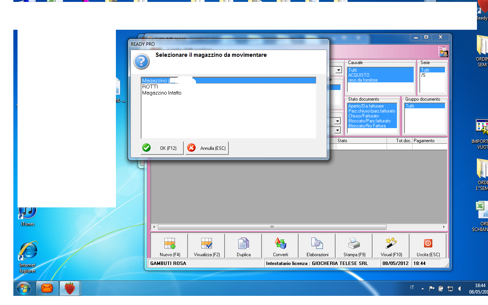The height and width of the screenshot is (305, 488).
Task: Select reso da fornitore in Causale
Action: [380, 80]
